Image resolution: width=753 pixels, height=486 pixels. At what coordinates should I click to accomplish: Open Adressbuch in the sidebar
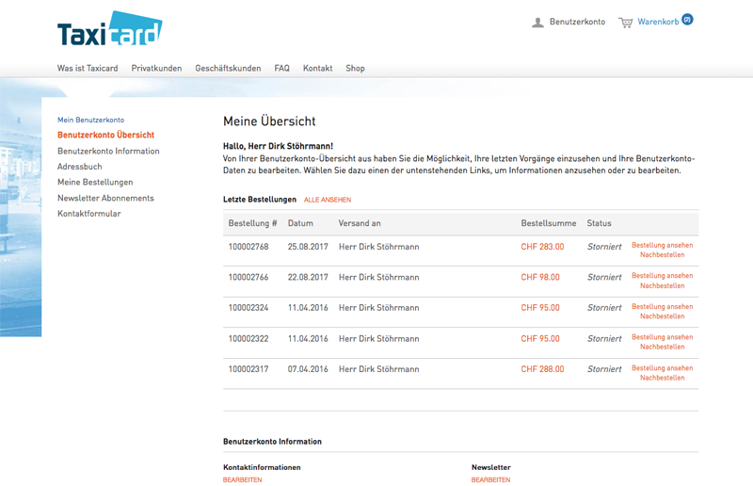(x=80, y=167)
